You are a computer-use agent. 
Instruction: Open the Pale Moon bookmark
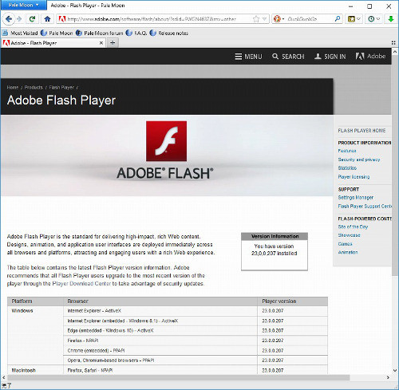(57, 33)
